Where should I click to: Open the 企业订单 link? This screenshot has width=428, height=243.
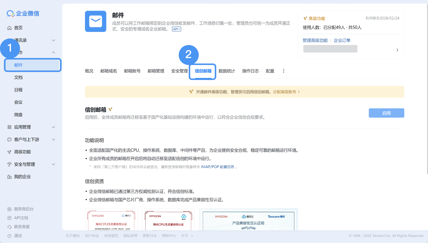tap(342, 40)
